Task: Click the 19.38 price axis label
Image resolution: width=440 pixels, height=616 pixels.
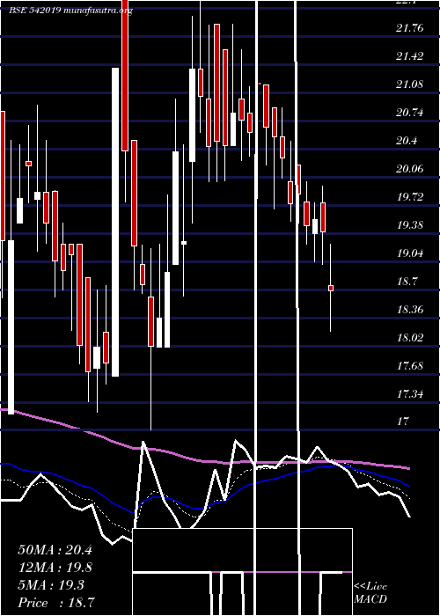Action: coord(410,225)
